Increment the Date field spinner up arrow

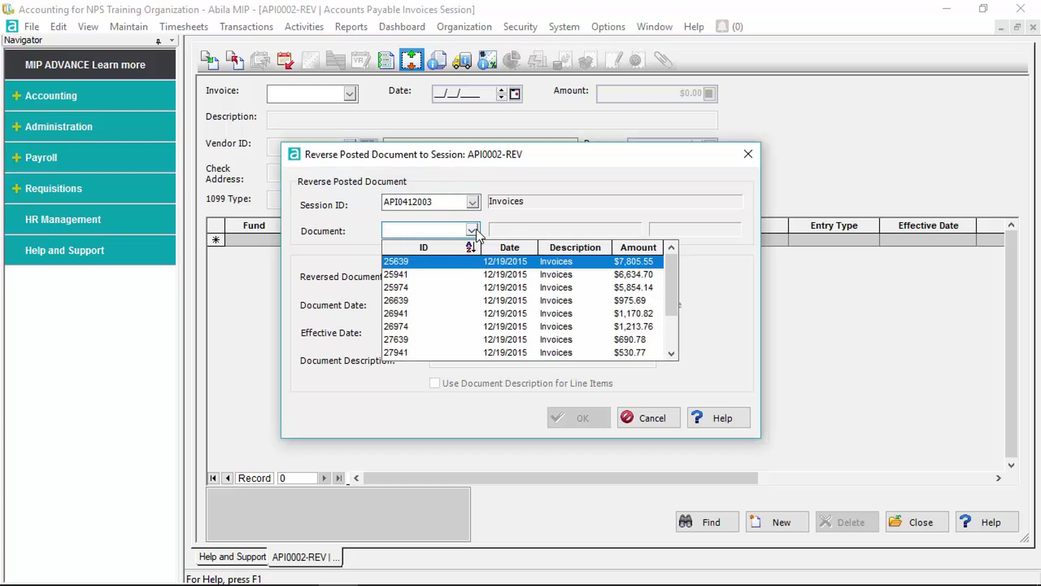tap(501, 90)
